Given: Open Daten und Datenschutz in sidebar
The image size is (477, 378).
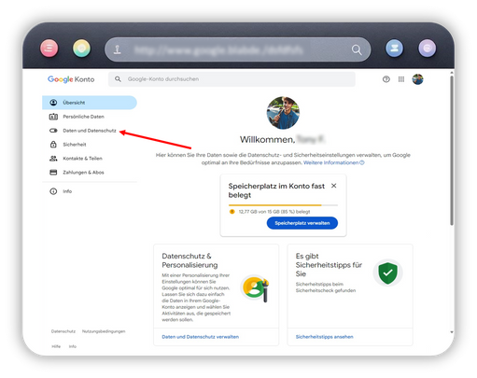Looking at the screenshot, I should click(x=90, y=131).
